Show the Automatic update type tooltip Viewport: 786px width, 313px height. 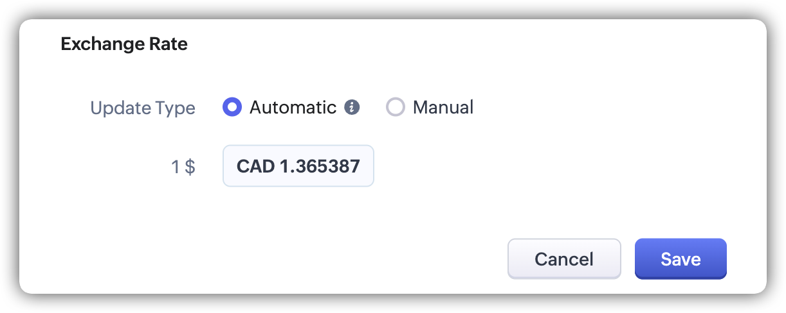(351, 107)
